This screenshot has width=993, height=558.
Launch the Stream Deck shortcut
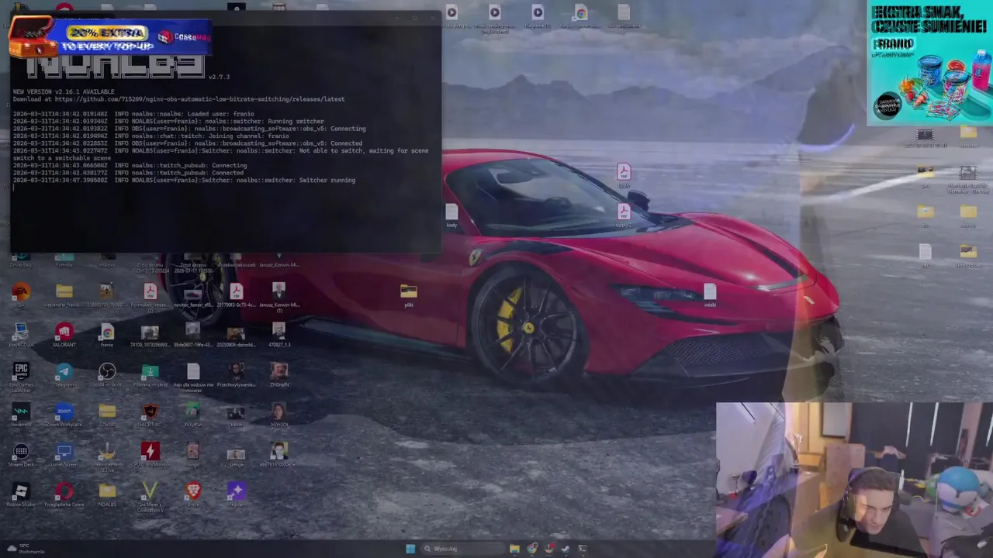pos(21,455)
